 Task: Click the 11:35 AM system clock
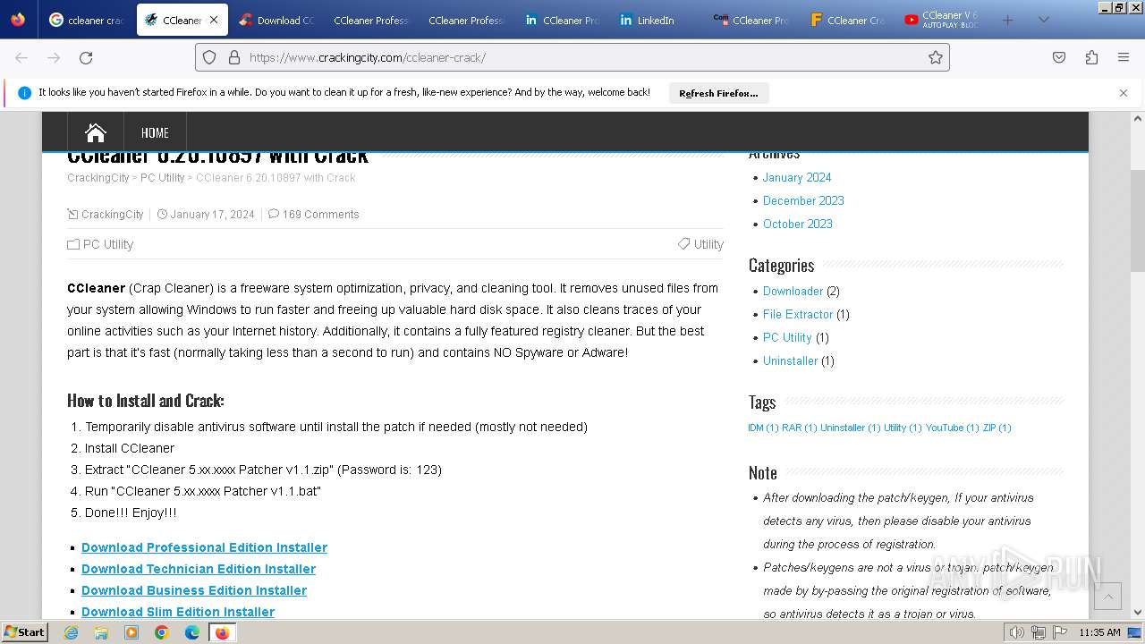[x=1099, y=632]
